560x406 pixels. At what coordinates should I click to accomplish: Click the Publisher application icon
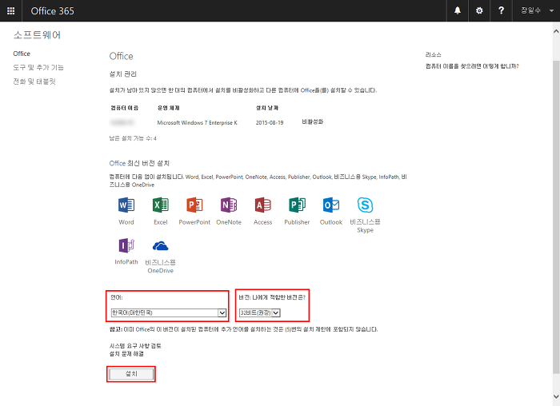[297, 205]
